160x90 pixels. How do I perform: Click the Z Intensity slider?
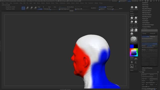50,9
